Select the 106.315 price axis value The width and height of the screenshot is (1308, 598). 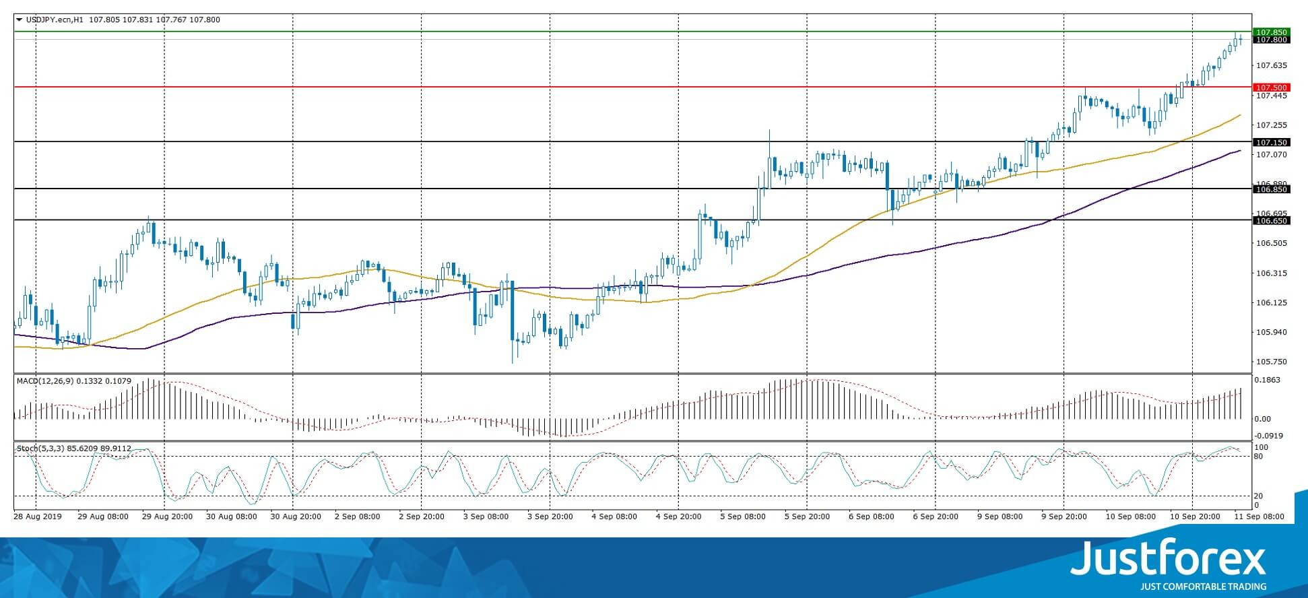1272,273
